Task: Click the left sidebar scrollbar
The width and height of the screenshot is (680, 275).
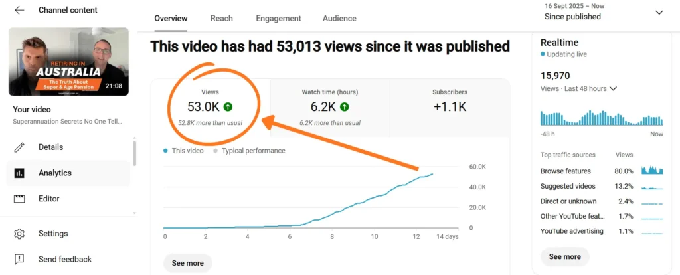Action: coord(135,153)
